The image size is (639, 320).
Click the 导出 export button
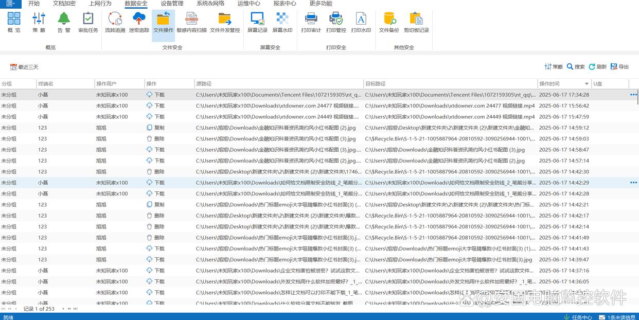click(620, 67)
